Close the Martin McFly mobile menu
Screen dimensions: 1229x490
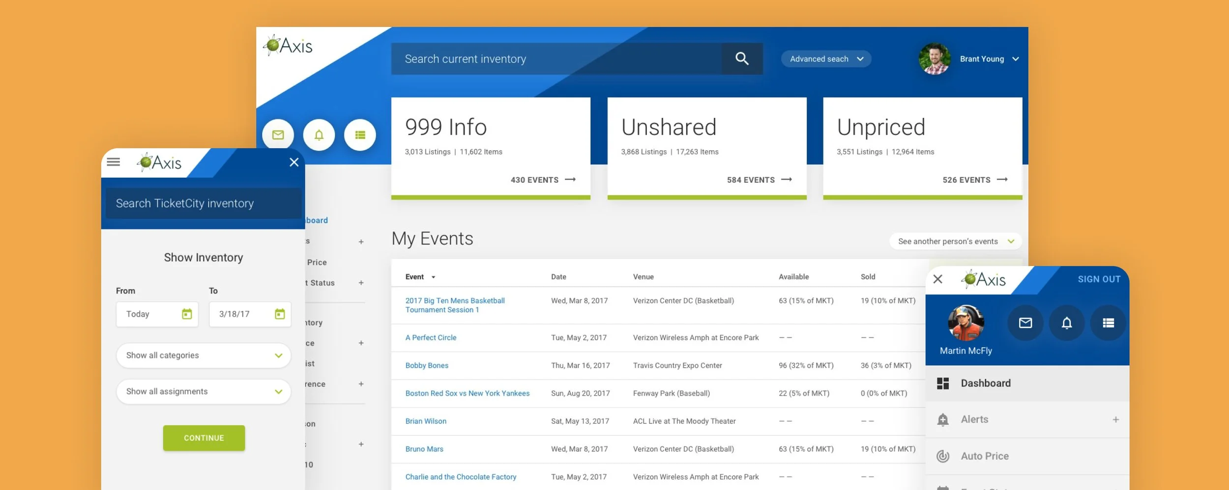(938, 279)
